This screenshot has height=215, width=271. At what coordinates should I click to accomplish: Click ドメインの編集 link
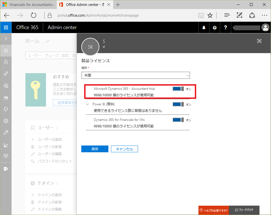pos(50,209)
